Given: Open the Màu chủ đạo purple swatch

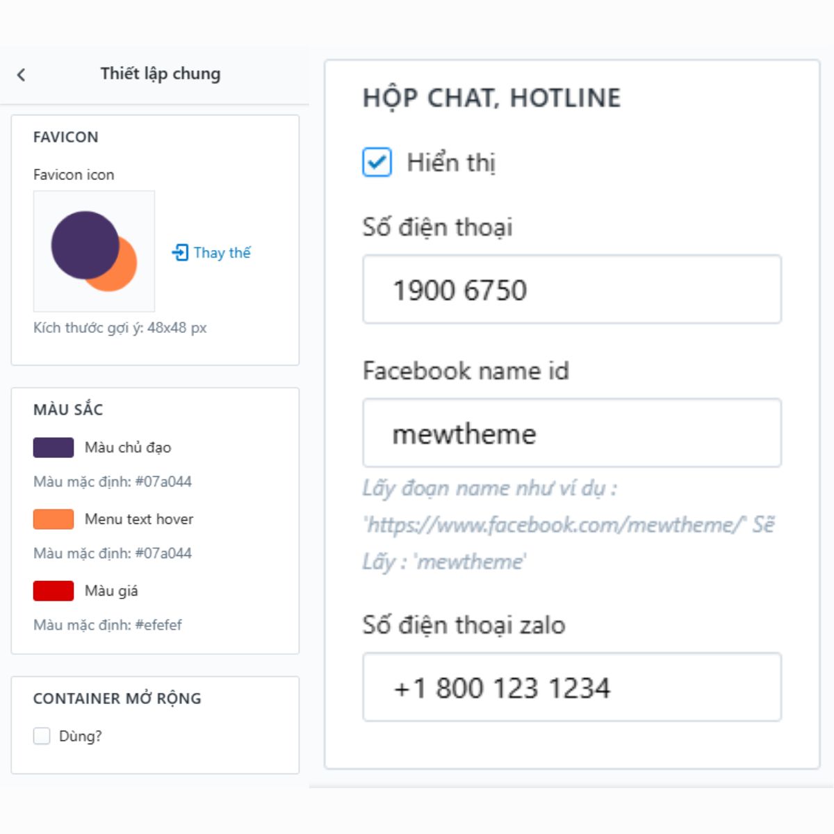Looking at the screenshot, I should pyautogui.click(x=54, y=448).
